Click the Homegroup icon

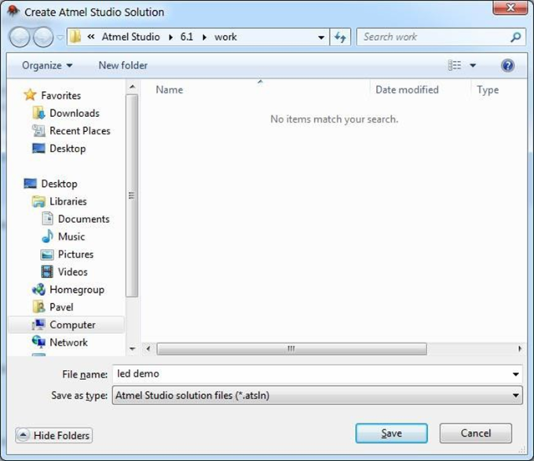[38, 290]
